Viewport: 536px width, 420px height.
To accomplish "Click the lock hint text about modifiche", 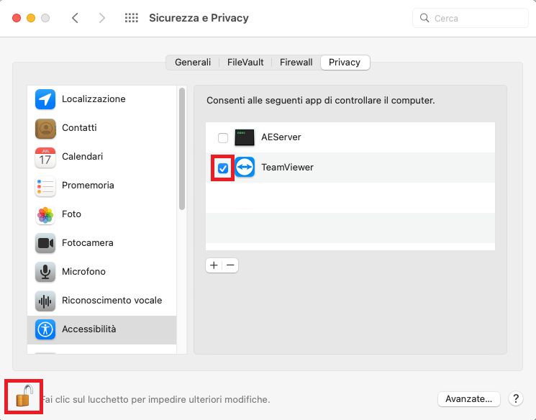I will pos(156,399).
